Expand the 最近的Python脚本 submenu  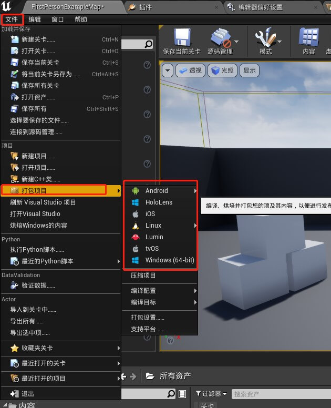61,261
